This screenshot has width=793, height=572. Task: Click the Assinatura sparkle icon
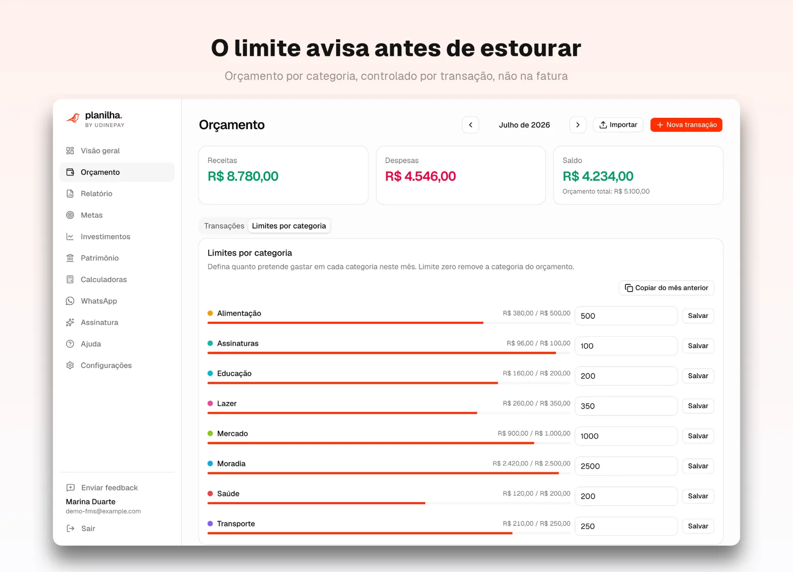point(70,322)
